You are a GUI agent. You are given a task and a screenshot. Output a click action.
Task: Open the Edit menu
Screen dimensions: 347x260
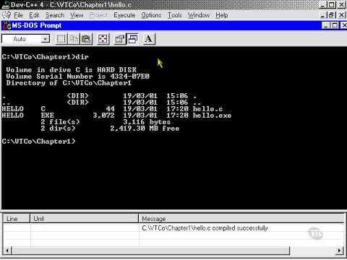[x=34, y=15]
